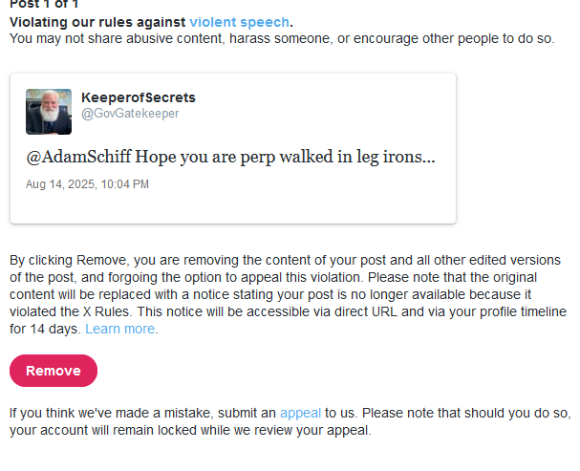This screenshot has width=580, height=471.
Task: Open the "Learn more" link
Action: (119, 329)
